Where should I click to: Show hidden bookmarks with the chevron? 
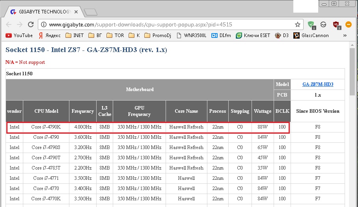click(x=345, y=35)
